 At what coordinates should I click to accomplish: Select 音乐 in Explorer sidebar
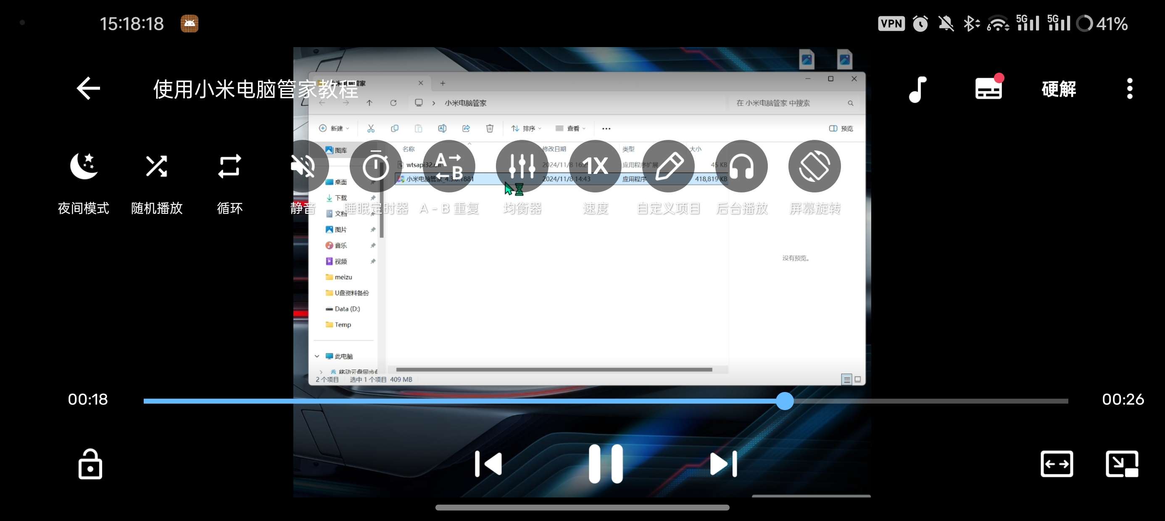tap(337, 245)
